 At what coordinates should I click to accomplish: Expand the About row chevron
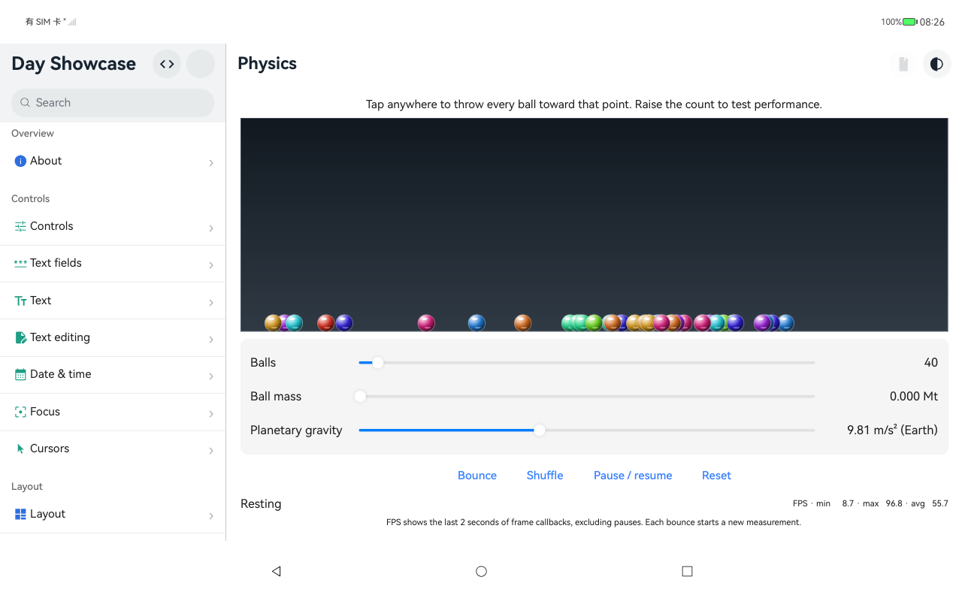coord(211,163)
